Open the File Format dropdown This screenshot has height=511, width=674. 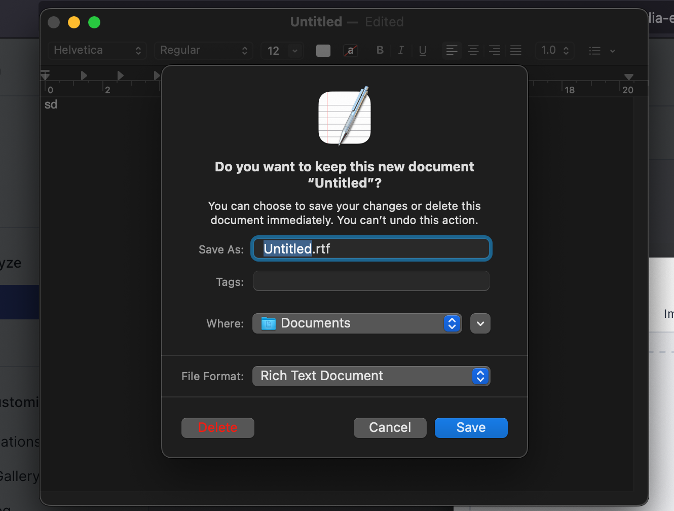(371, 376)
